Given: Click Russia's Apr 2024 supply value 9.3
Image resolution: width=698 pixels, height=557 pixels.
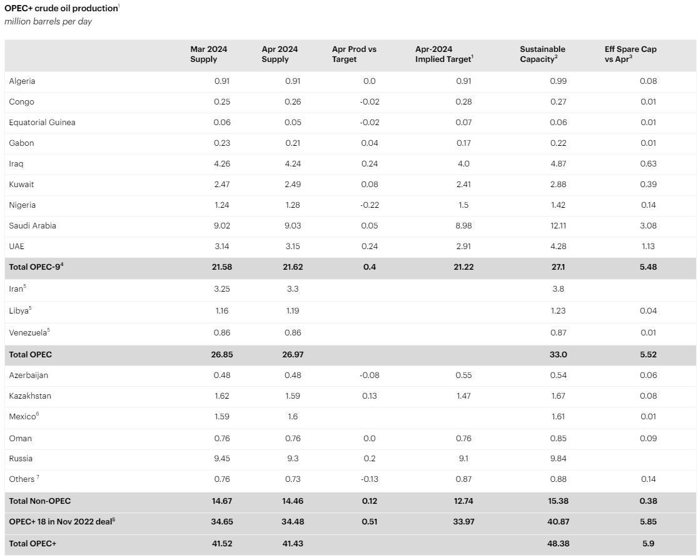Looking at the screenshot, I should point(293,459).
